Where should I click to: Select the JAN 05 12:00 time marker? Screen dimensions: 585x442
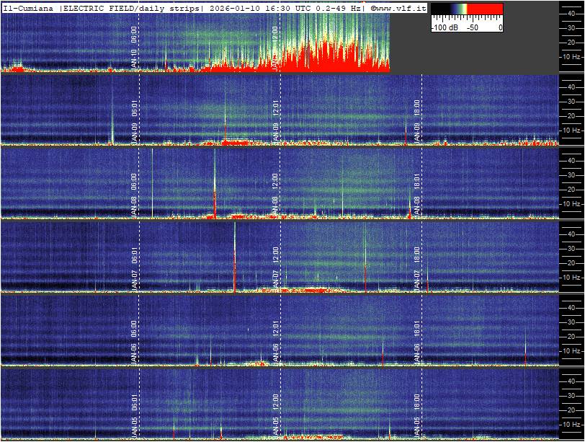click(x=275, y=414)
